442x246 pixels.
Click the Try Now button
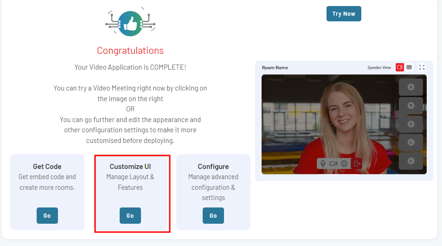click(344, 14)
